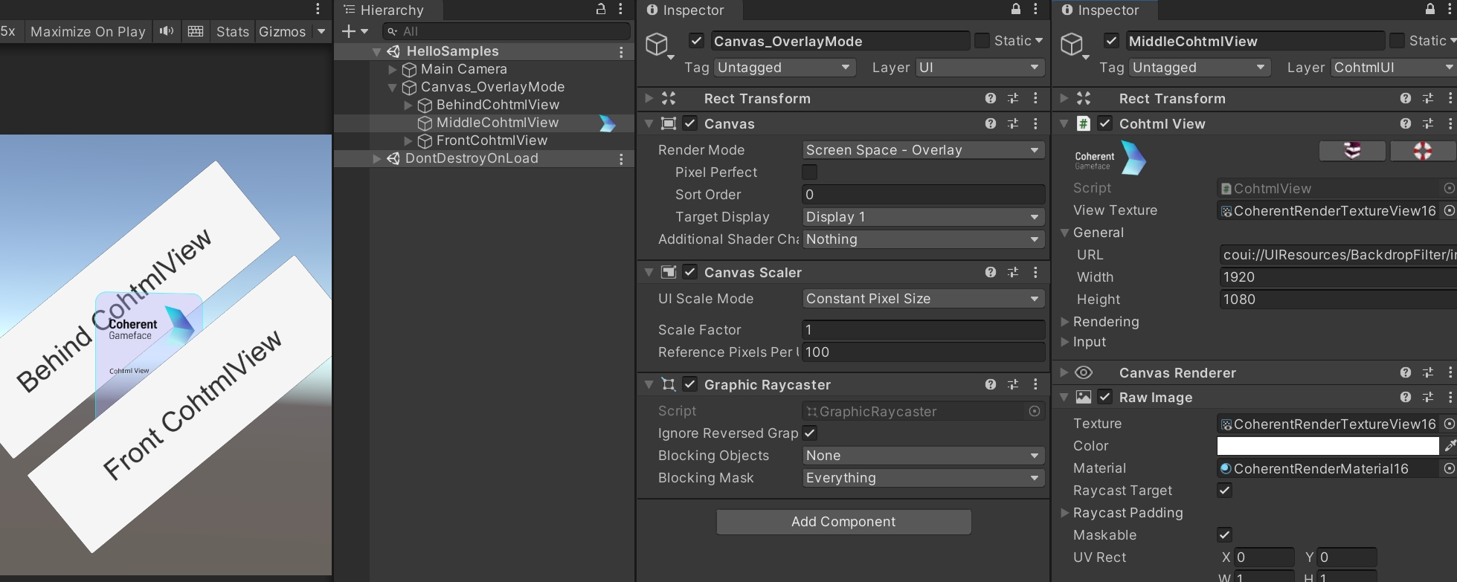
Task: Click the Hierarchy search field
Action: click(506, 31)
